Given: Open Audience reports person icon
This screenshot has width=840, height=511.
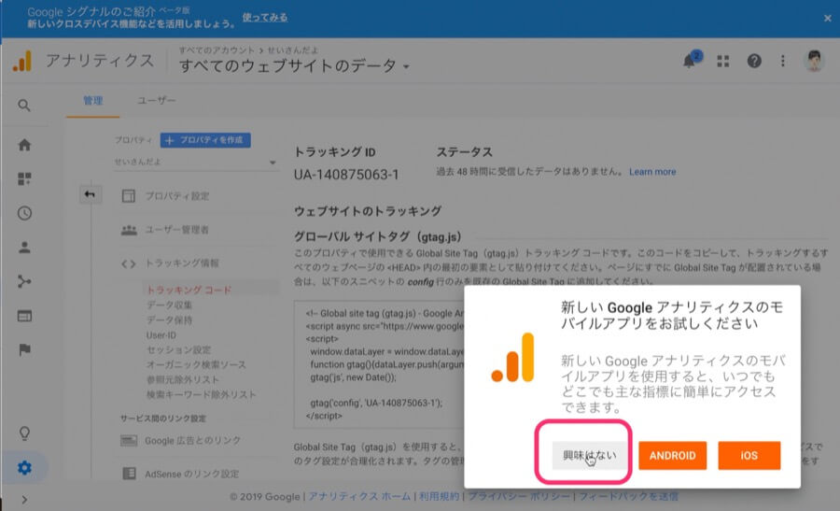Looking at the screenshot, I should (24, 248).
